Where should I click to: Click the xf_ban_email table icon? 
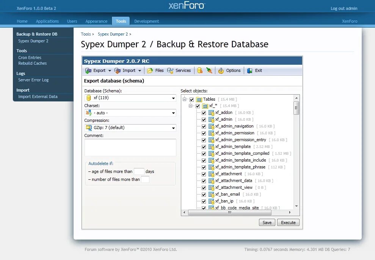211,195
